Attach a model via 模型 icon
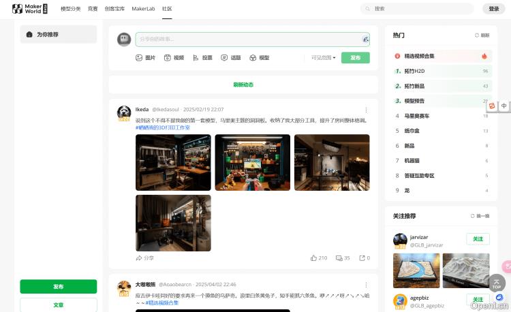Image resolution: width=511 pixels, height=312 pixels. click(x=260, y=58)
